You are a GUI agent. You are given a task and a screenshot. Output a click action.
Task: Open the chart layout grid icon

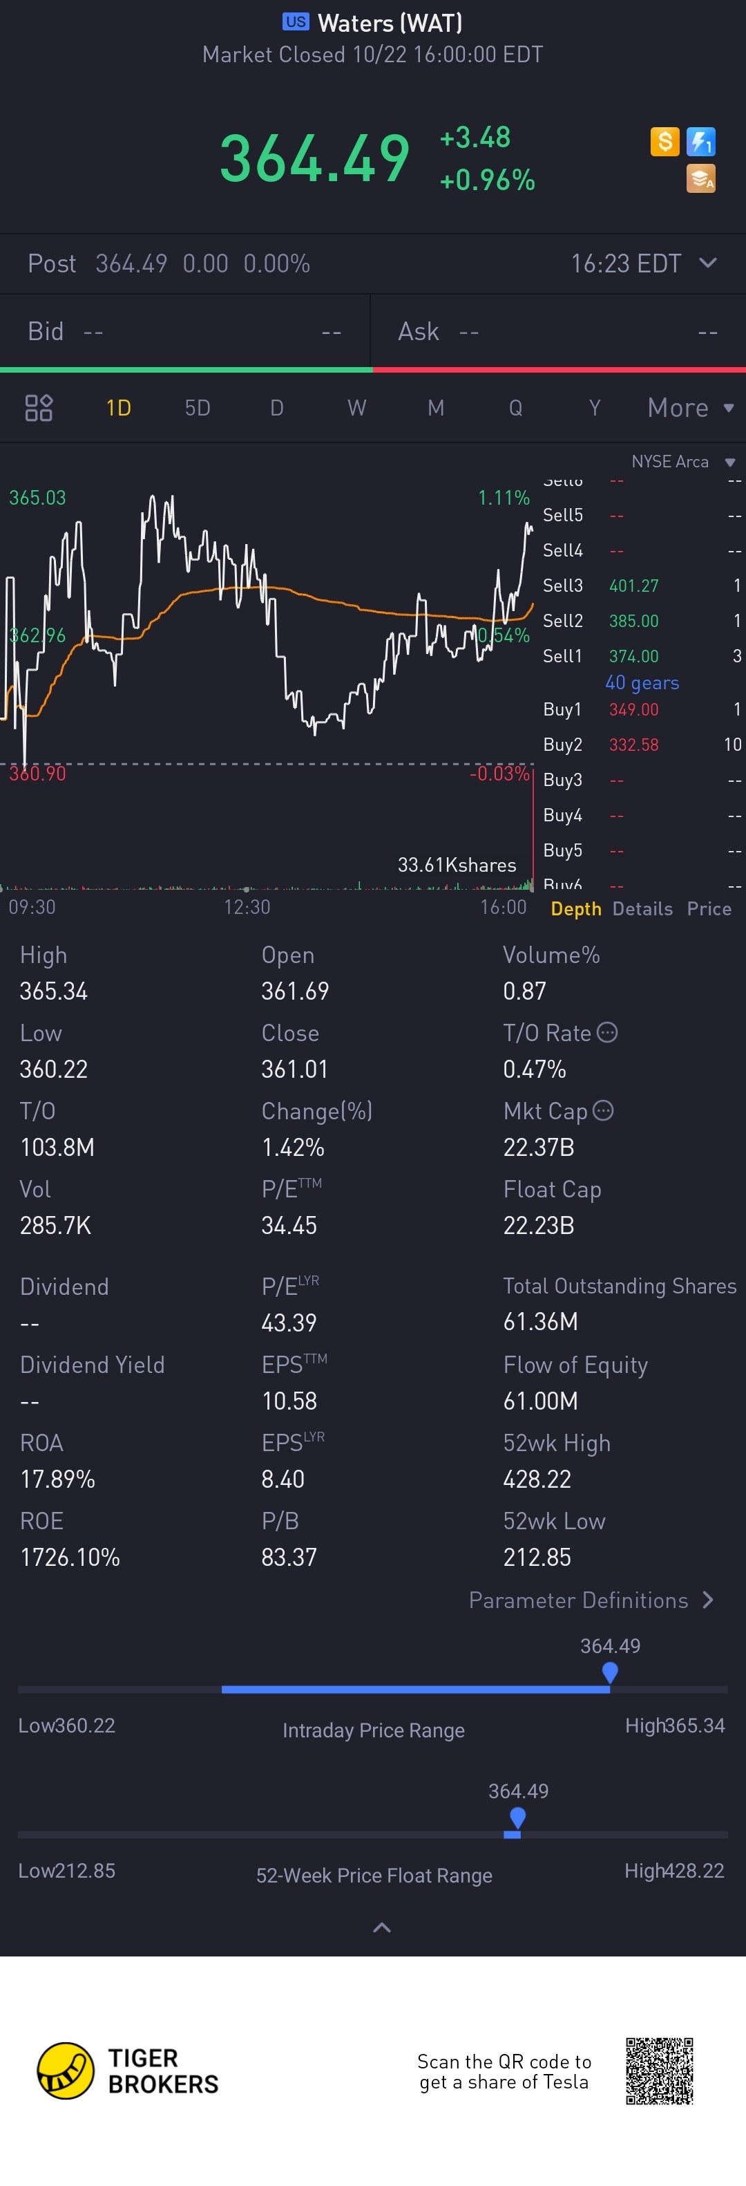tap(39, 408)
